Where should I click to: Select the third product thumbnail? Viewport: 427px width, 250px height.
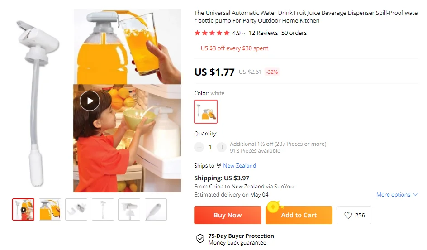tap(76, 210)
